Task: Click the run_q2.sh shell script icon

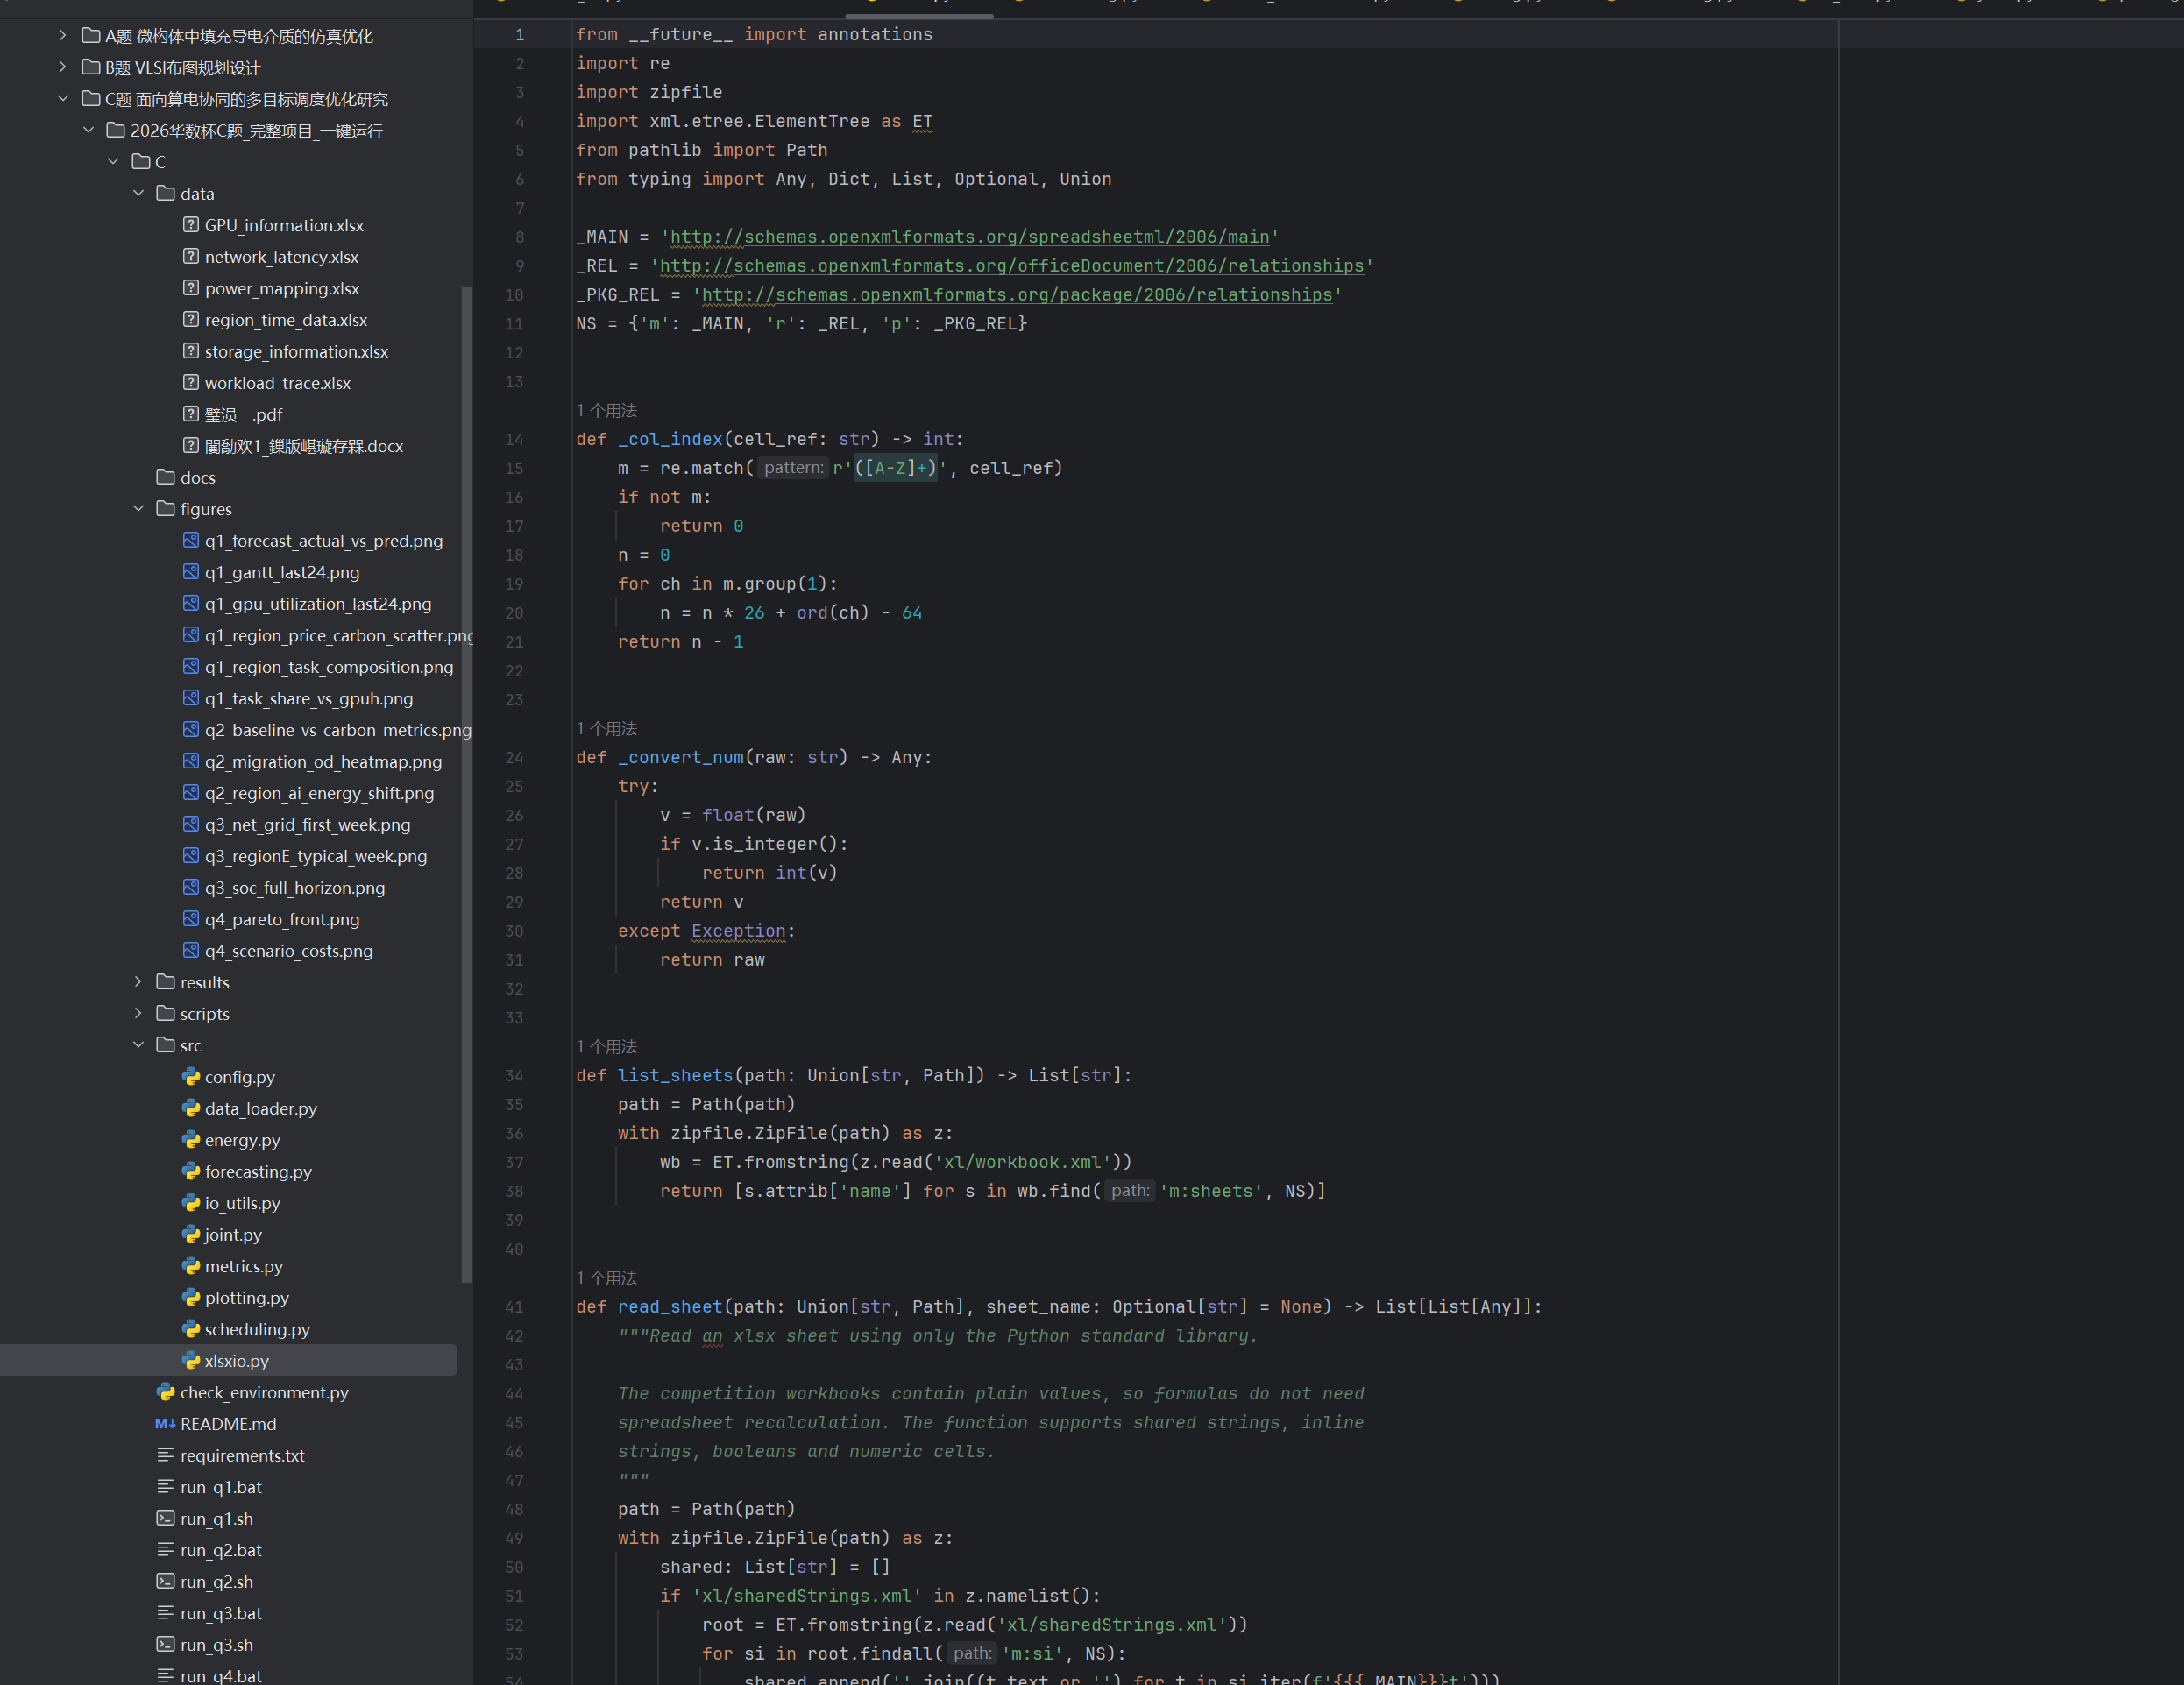Action: point(166,1581)
